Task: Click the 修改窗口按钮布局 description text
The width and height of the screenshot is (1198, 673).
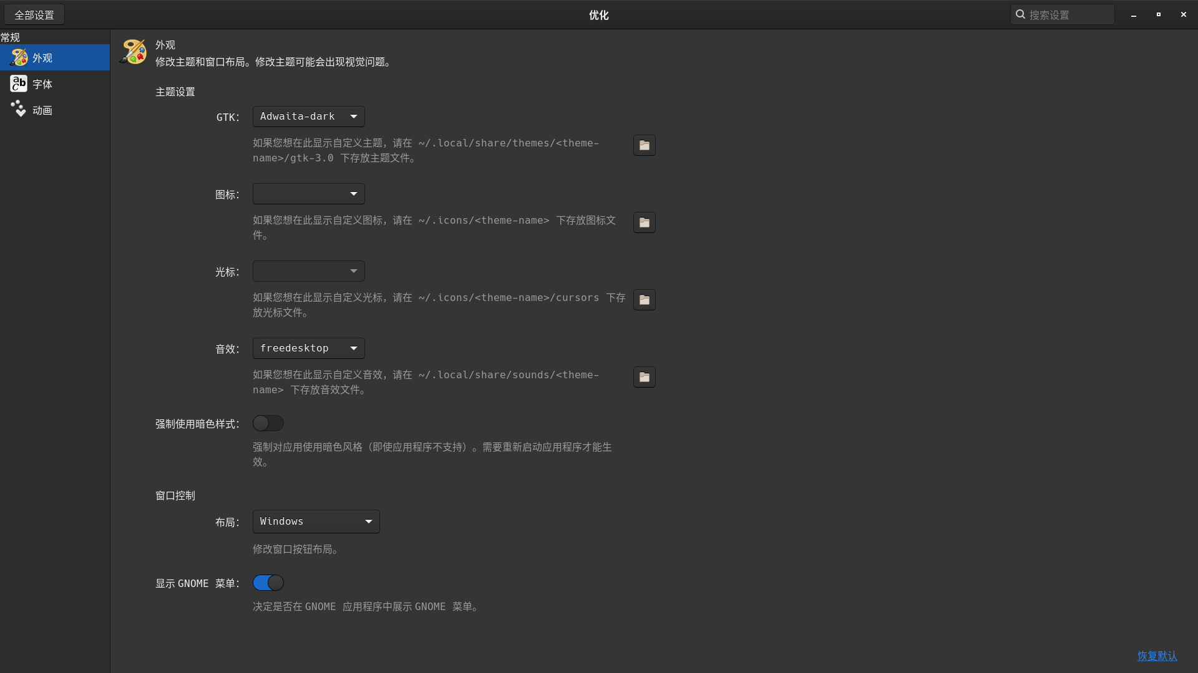Action: 296,549
